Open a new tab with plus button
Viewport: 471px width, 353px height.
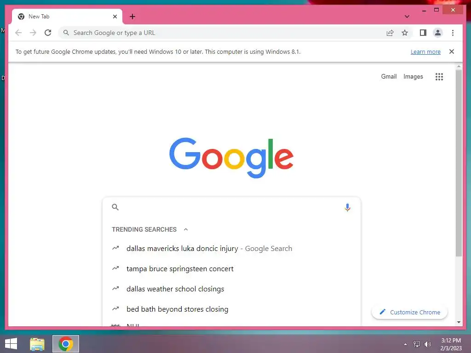(132, 17)
